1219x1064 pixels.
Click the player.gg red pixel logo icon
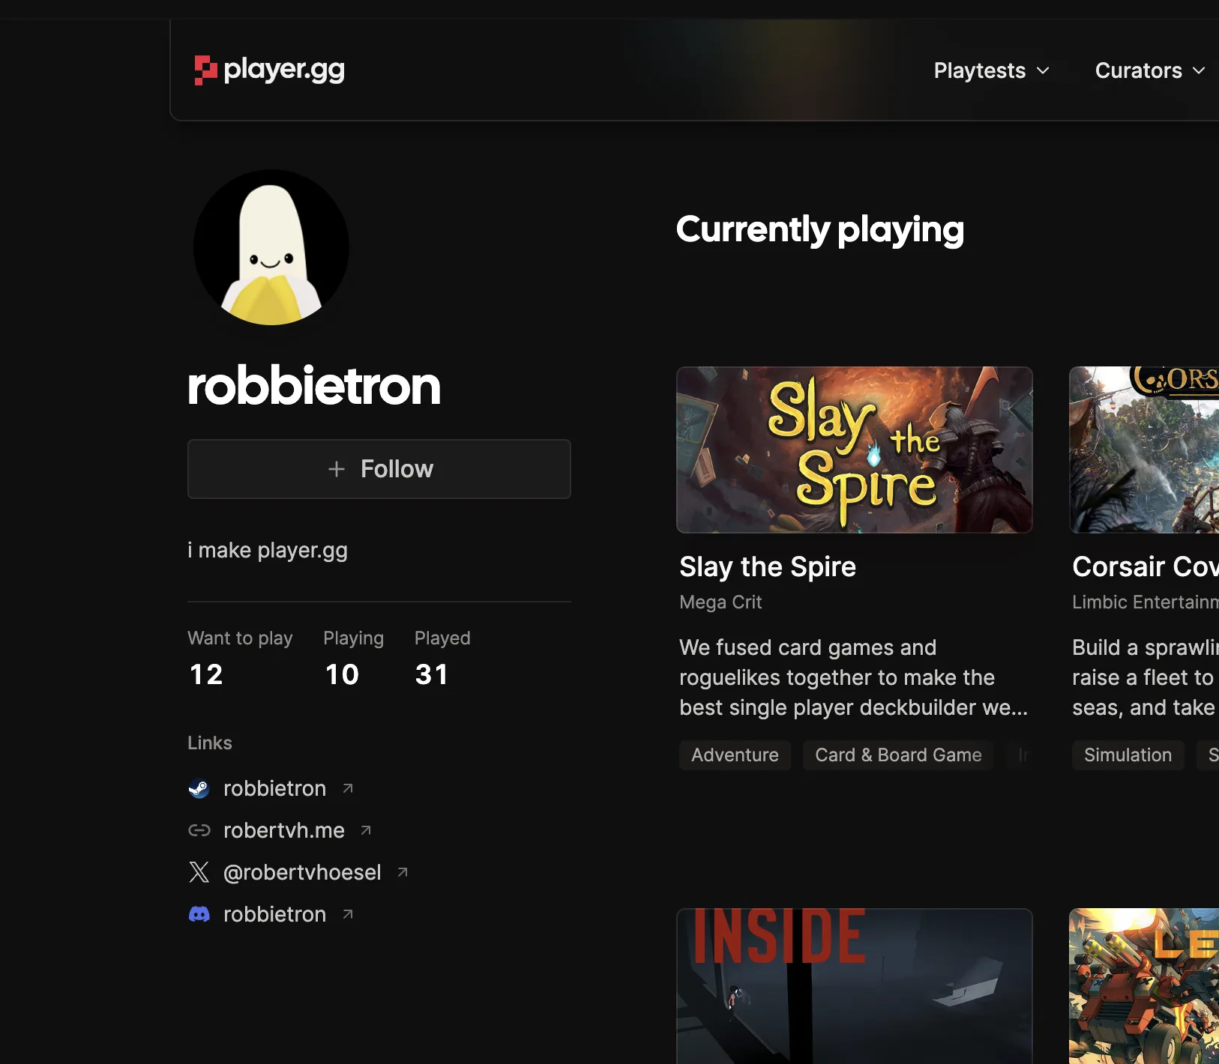205,70
